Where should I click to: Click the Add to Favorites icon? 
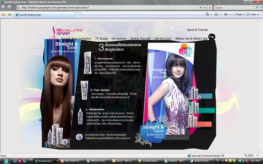(10, 14)
